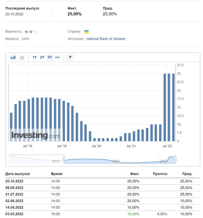Screen dimensions: 203x218
Task: Grab the right handle of the chart navigator
Action: coord(175,159)
